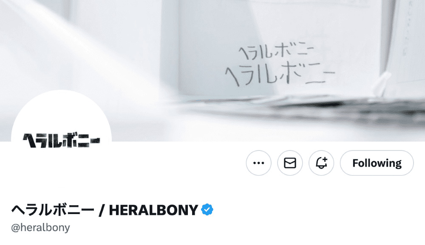Click the black ヘラルボニー logo in avatar
This screenshot has height=245, width=425.
[x=61, y=140]
